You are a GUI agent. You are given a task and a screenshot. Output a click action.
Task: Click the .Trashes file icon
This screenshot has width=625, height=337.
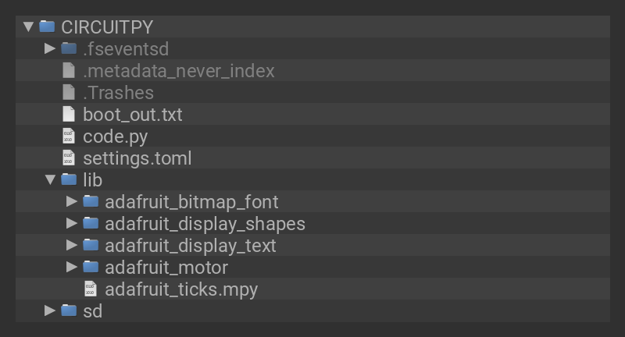pos(69,92)
